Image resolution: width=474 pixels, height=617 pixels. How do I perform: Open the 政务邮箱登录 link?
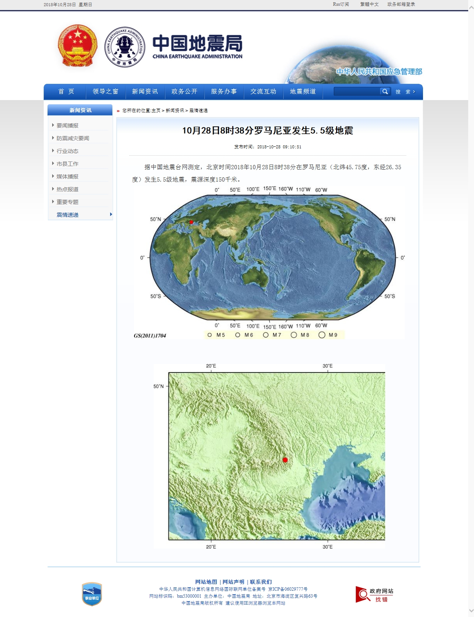[401, 4]
